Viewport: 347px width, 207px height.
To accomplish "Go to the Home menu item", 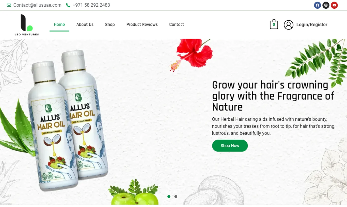I will pyautogui.click(x=59, y=24).
